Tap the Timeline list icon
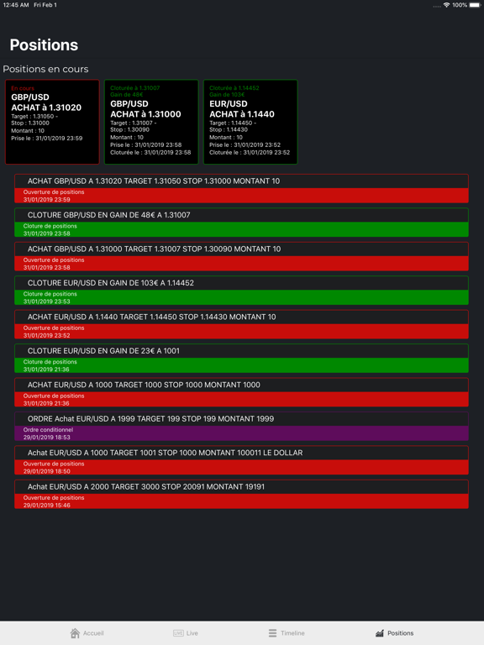This screenshot has width=484, height=645. 272,633
